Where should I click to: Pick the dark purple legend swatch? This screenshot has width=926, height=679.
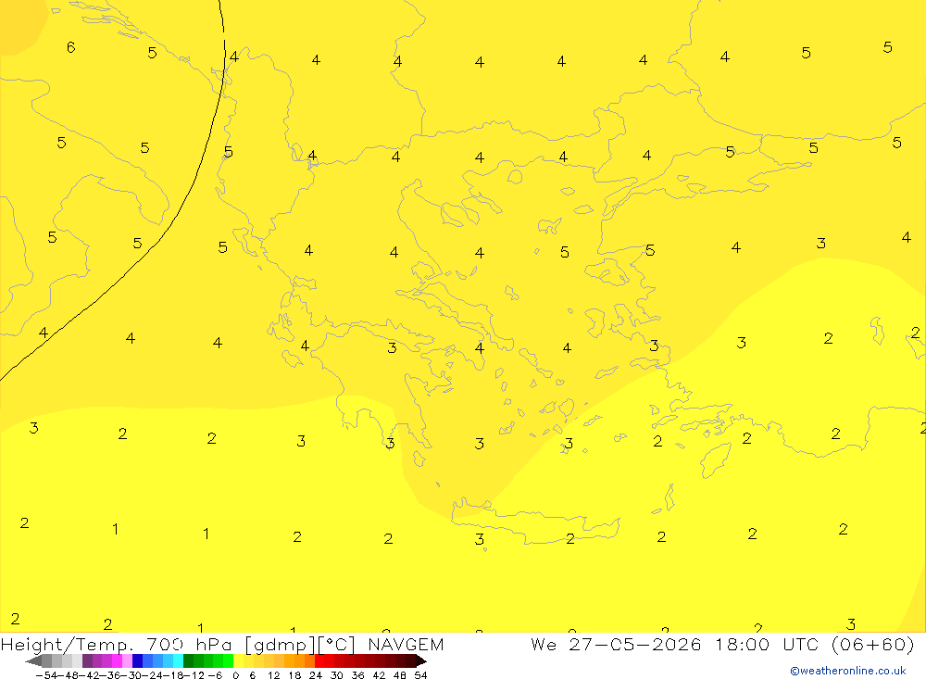click(x=87, y=660)
